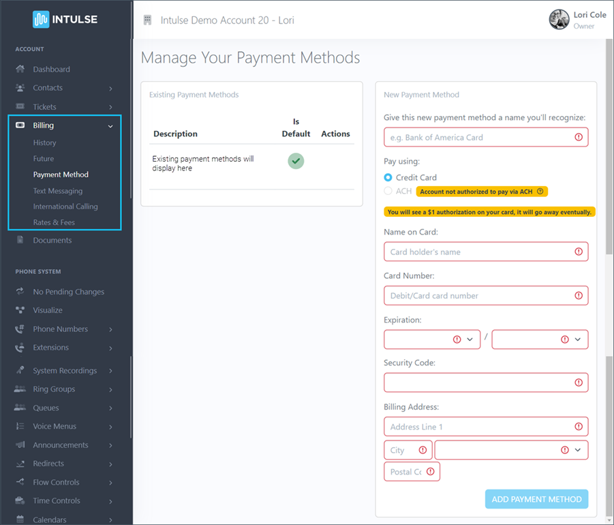Open the expiration month dropdown

[432, 339]
